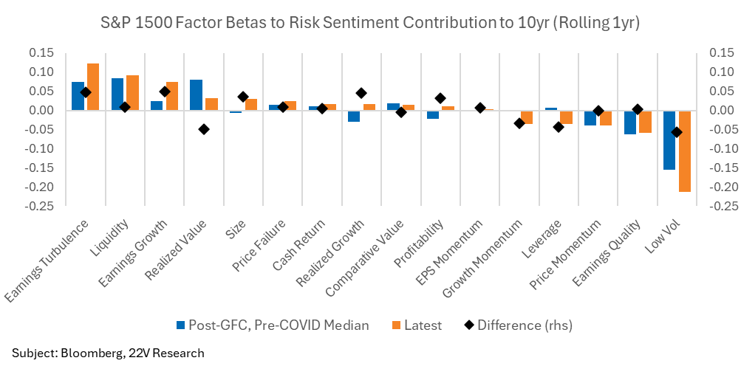The image size is (741, 369).
Task: Select the blue Liquidity bar
Action: pyautogui.click(x=117, y=94)
